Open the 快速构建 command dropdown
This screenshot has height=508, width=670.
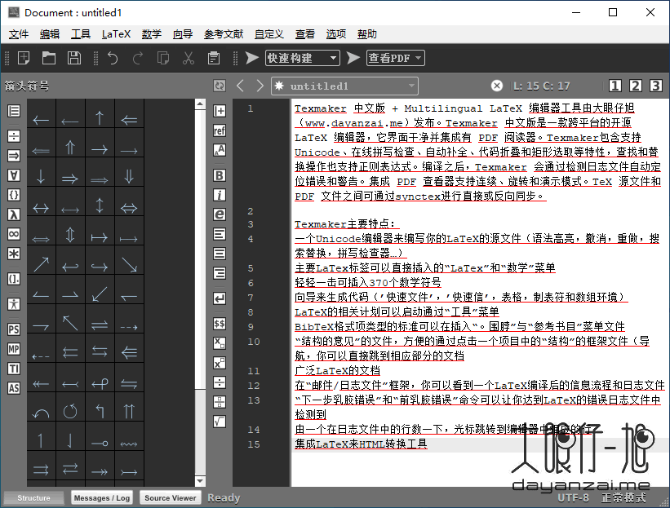click(303, 58)
